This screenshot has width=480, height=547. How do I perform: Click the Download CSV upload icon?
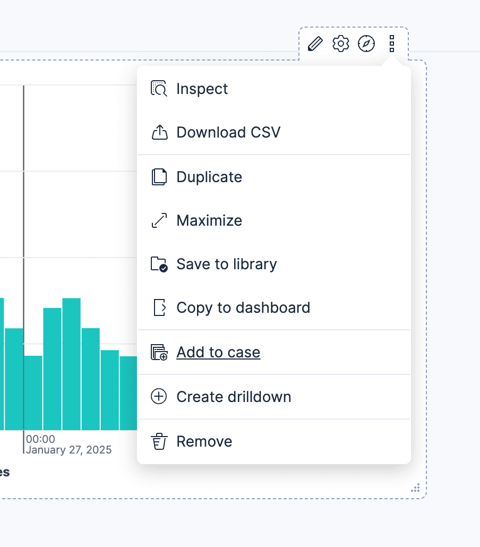159,132
